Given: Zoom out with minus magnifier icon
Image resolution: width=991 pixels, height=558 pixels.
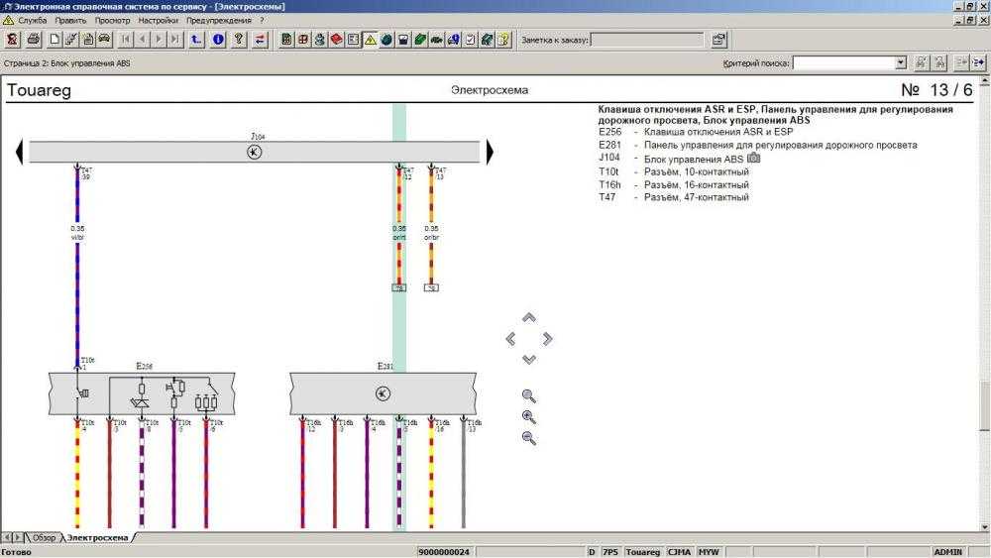Looking at the screenshot, I should [529, 438].
